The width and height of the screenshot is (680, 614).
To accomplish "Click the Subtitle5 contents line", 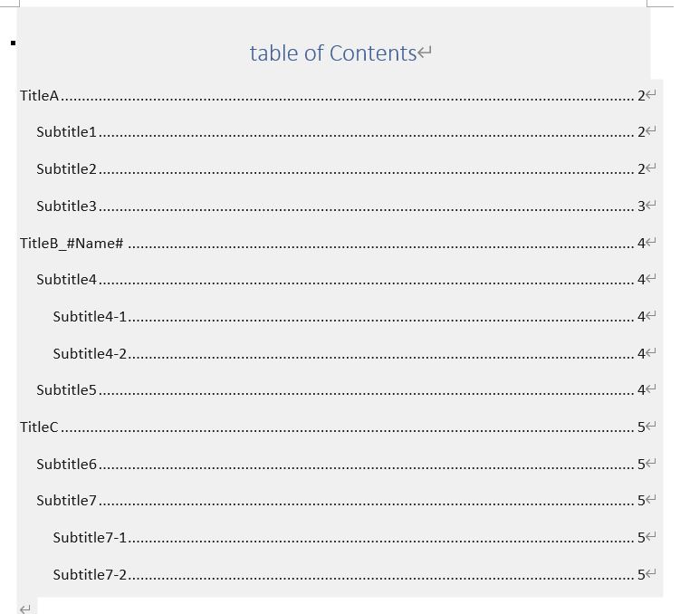I will coord(66,390).
